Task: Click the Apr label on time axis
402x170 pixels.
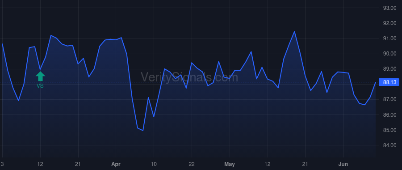Action: [116, 164]
